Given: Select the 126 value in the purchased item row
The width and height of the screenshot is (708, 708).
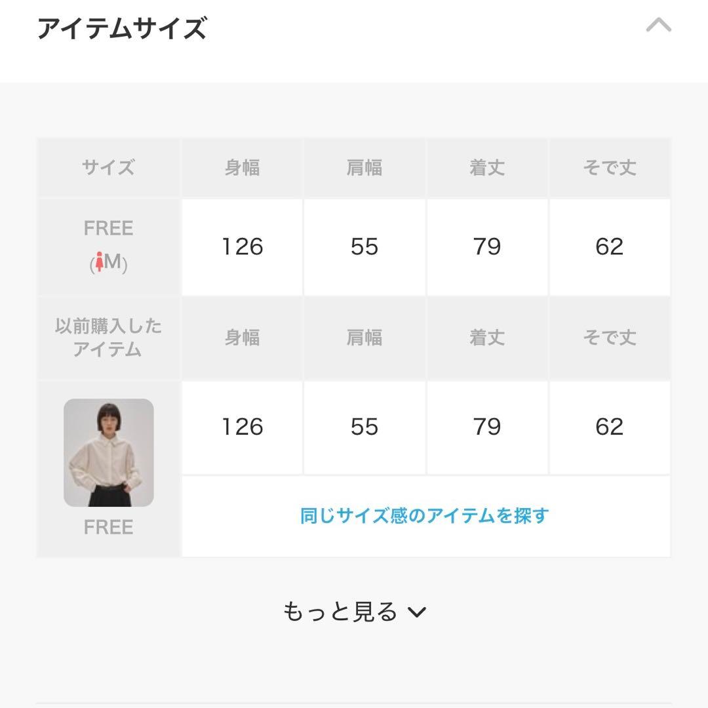Looking at the screenshot, I should pyautogui.click(x=242, y=427).
